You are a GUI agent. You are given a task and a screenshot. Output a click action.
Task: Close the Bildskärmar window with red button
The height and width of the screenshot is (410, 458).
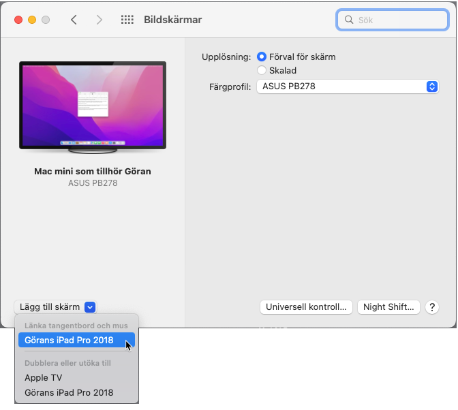18,20
